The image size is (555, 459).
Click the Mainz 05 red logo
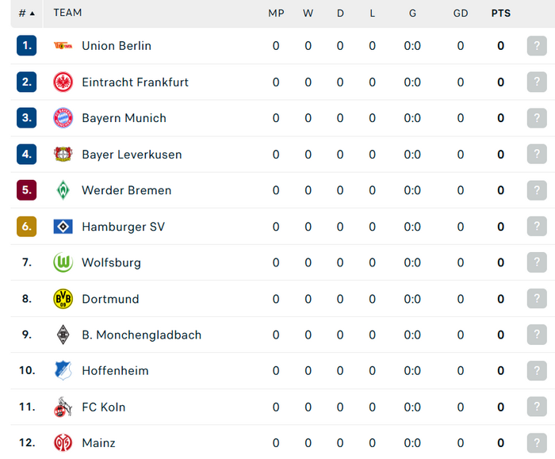[63, 443]
